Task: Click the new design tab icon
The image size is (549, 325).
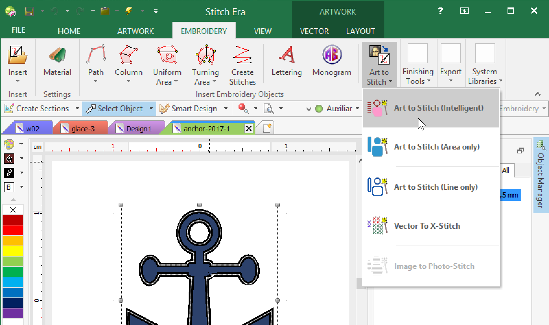Action: tap(267, 128)
